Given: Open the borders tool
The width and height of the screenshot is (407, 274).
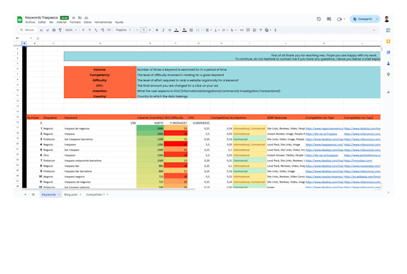Looking at the screenshot, I should (191, 30).
